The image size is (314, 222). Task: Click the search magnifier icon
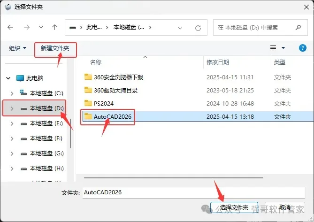298,27
